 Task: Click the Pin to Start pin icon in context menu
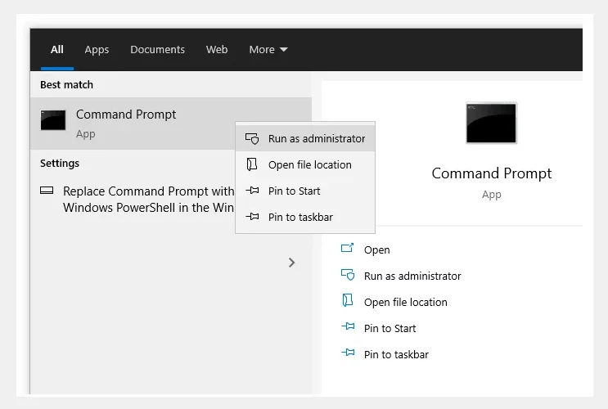pyautogui.click(x=252, y=191)
